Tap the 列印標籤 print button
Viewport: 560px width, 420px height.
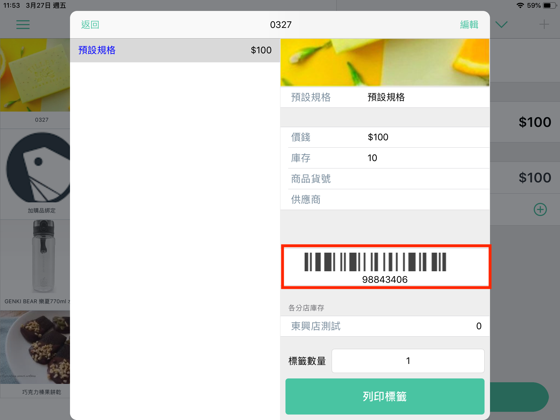(385, 396)
